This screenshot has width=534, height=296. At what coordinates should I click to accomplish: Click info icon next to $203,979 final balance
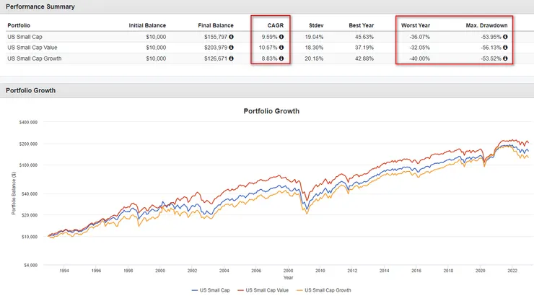click(230, 46)
